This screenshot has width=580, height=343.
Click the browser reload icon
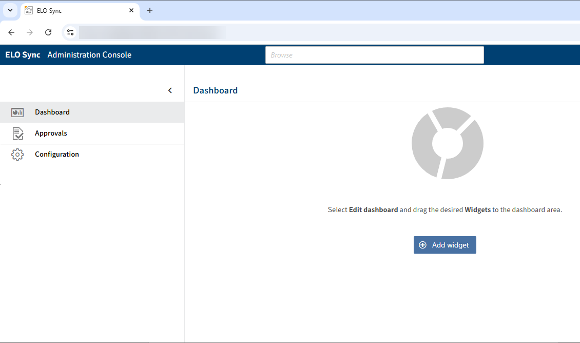[48, 32]
